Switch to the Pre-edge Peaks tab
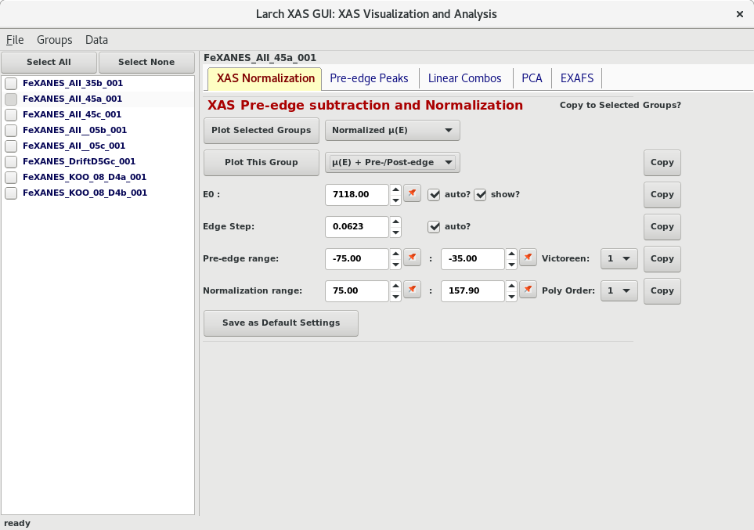This screenshot has width=754, height=530. pos(369,78)
